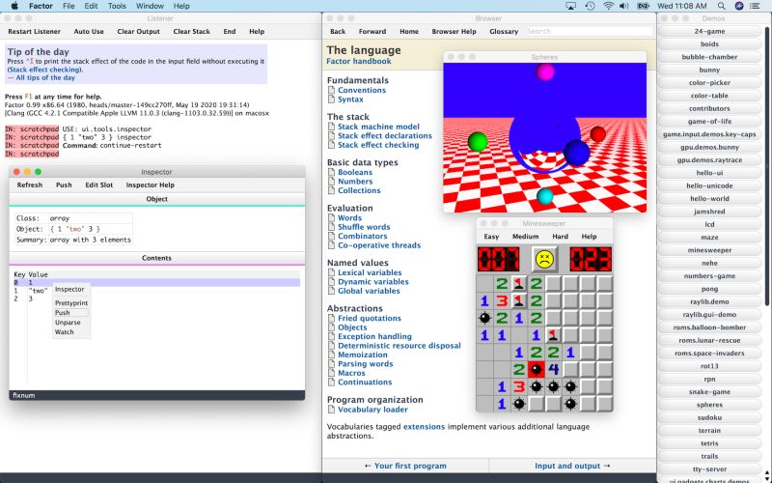
Task: Click Home in the Browser toolbar
Action: (x=409, y=32)
